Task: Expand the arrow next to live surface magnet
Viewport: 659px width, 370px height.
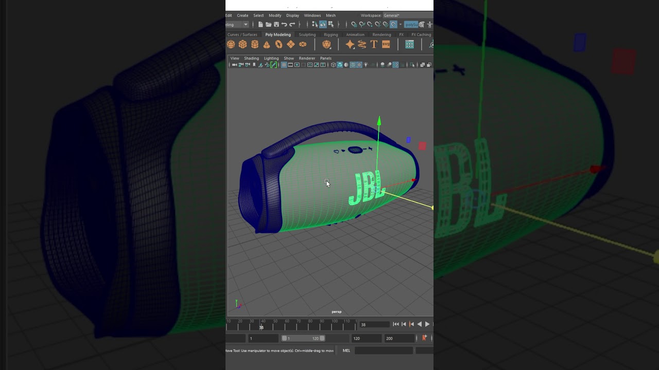Action: [x=400, y=24]
